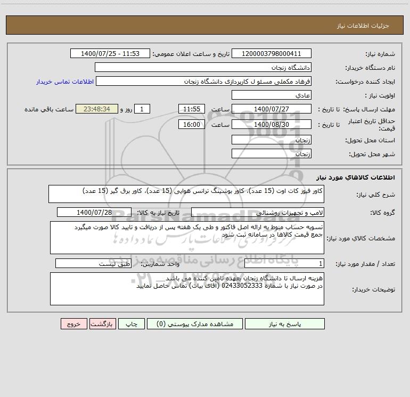The image size is (410, 397).
Task: Click the جزئیات اطلاعات نیاز header title
Action: pos(363,26)
